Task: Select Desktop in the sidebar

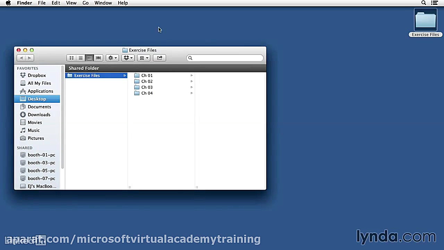Action: 37,99
